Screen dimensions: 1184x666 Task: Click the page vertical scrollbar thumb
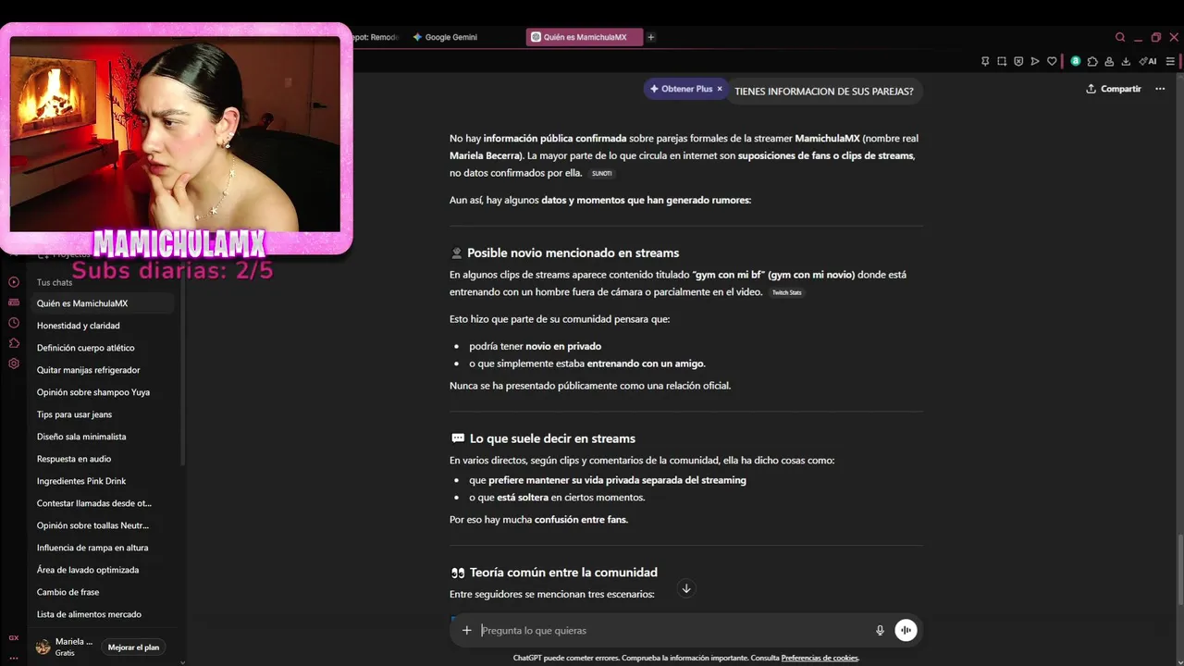point(1179,571)
